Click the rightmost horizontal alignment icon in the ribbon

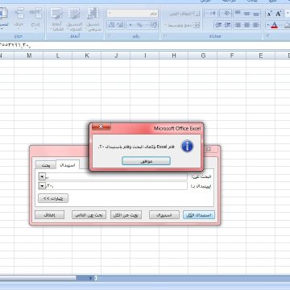pos(256,25)
